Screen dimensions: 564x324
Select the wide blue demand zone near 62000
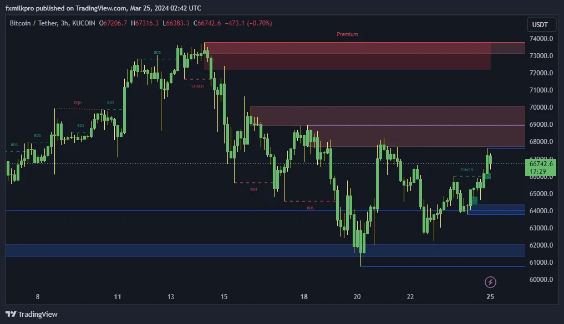[266, 250]
